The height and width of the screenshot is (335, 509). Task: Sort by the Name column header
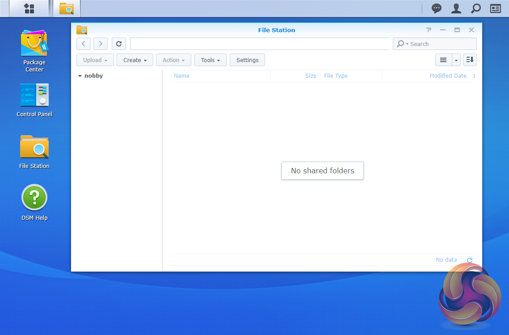(182, 76)
